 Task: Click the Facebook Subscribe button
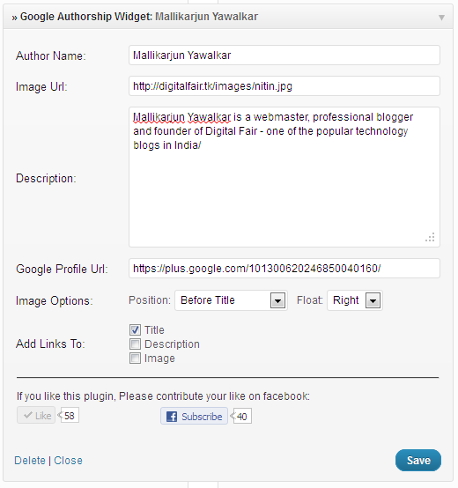(194, 416)
